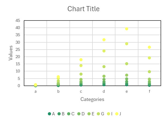Click the legend marker for series G
The width and height of the screenshot is (167, 122).
click(x=99, y=114)
